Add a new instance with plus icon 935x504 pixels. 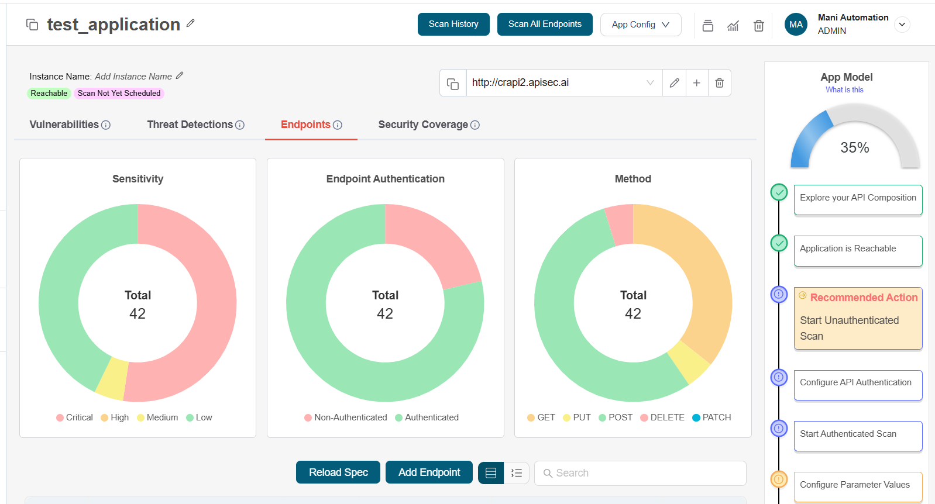pyautogui.click(x=697, y=83)
